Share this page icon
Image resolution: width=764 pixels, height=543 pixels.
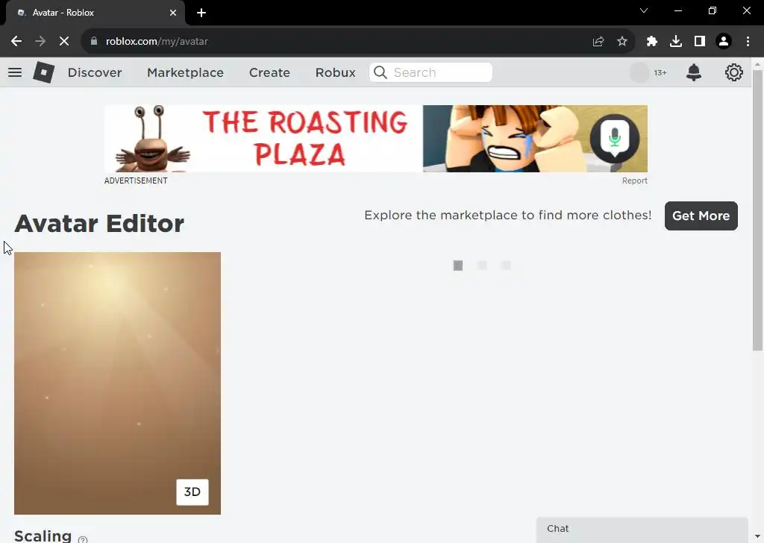[598, 41]
